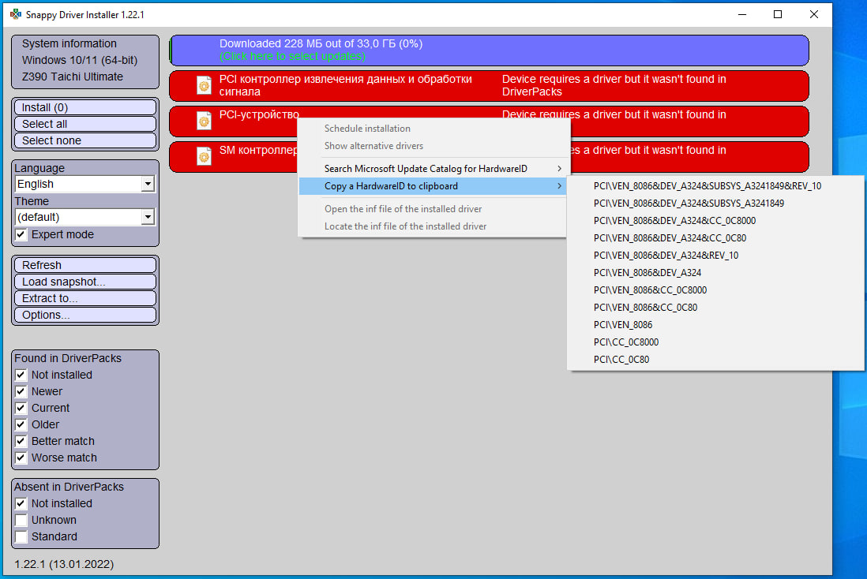Open the Theme dropdown showing (default)
Screen dimensions: 867x579
[x=84, y=217]
